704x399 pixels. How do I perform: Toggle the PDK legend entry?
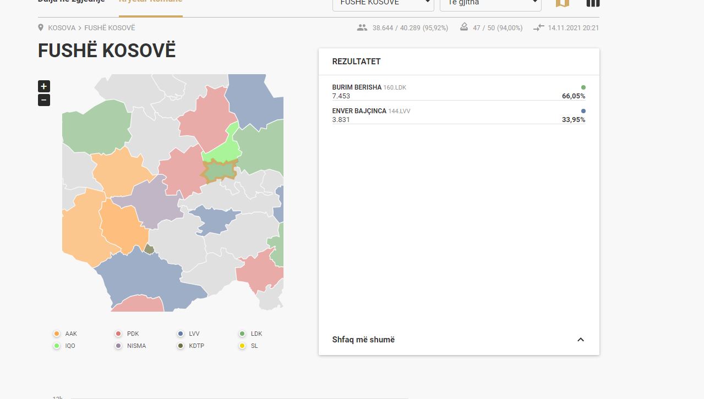pos(127,334)
